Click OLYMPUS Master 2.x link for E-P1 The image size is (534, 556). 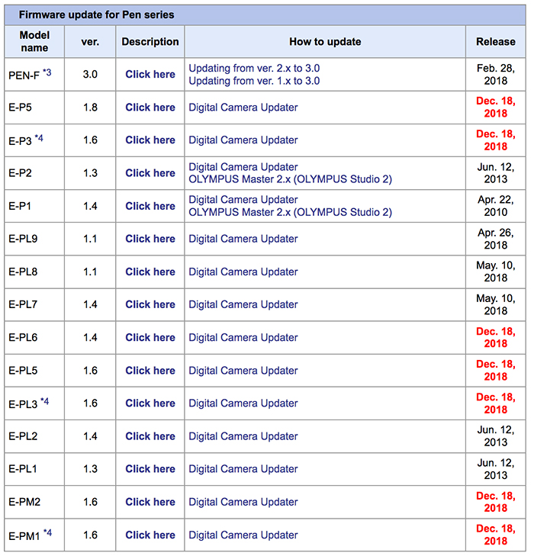[290, 212]
